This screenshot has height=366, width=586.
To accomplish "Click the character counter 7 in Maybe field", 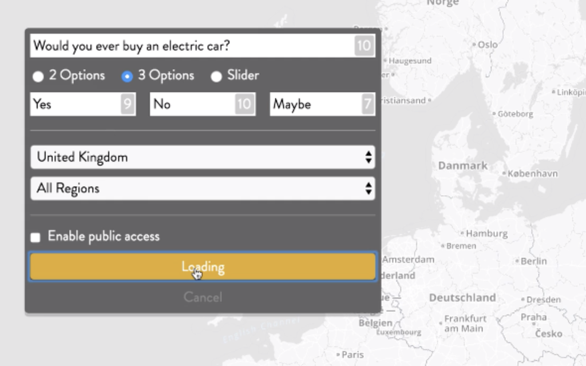I will tap(367, 104).
